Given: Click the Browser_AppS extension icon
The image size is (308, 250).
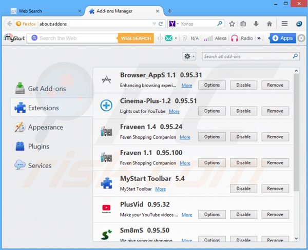Looking at the screenshot, I should (x=106, y=79).
